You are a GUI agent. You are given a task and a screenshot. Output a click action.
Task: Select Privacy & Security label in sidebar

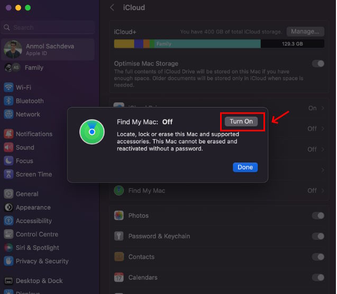[x=42, y=261]
